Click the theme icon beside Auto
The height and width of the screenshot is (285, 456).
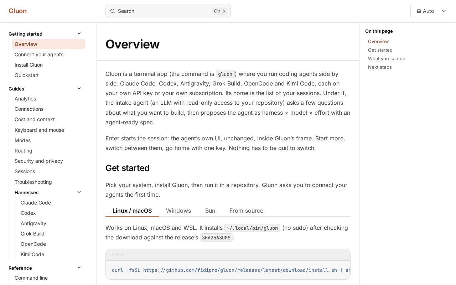[419, 11]
